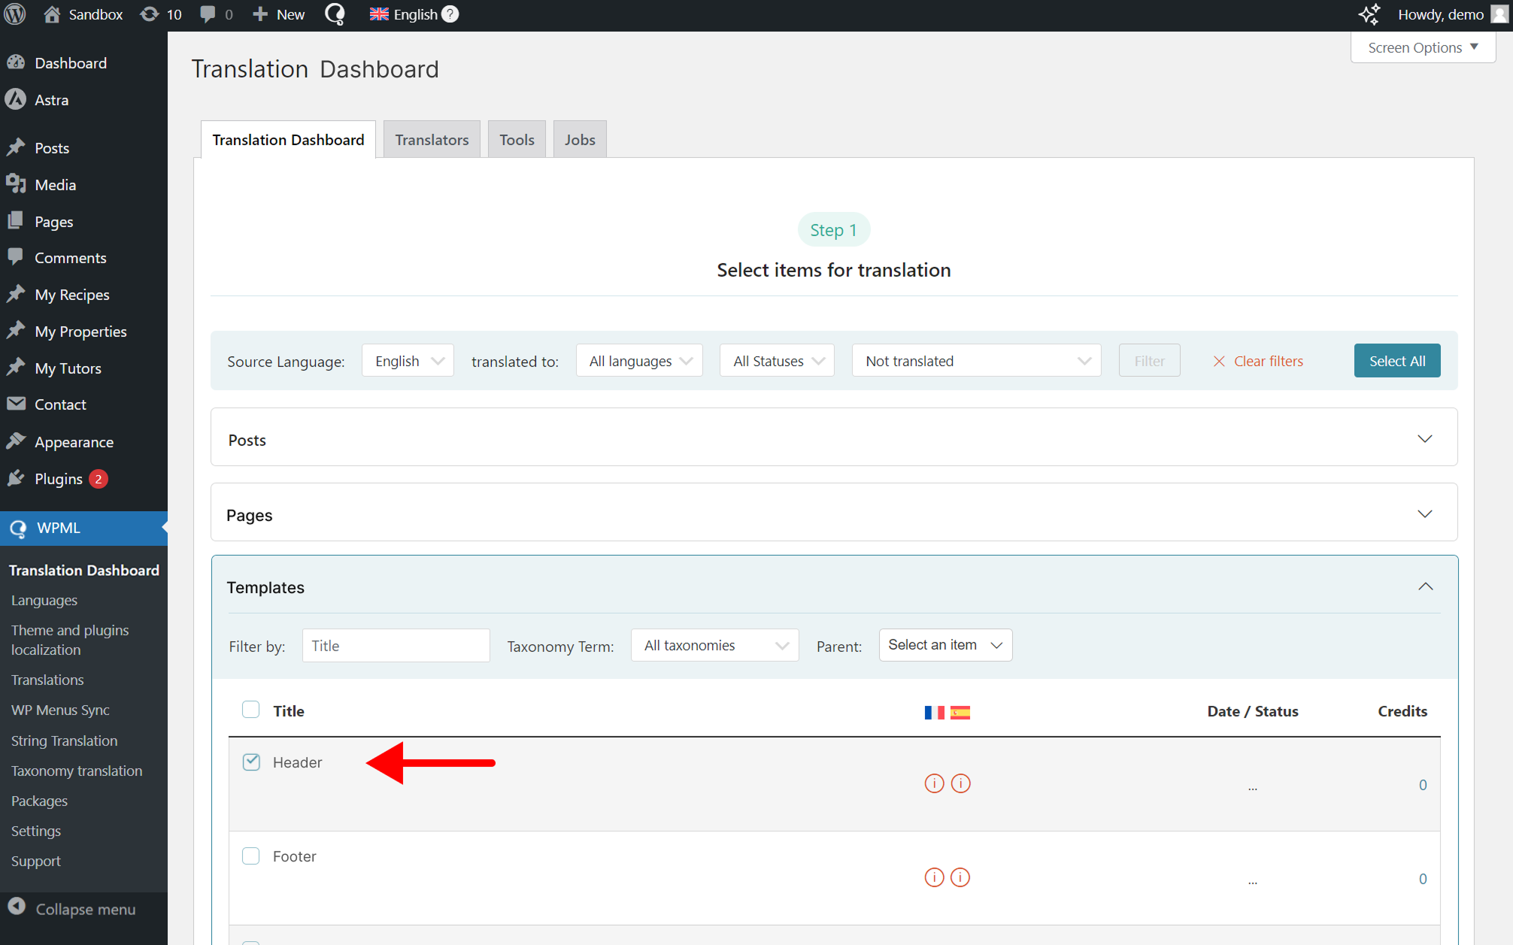The image size is (1513, 945).
Task: Open Plugins plug icon
Action: 16,478
